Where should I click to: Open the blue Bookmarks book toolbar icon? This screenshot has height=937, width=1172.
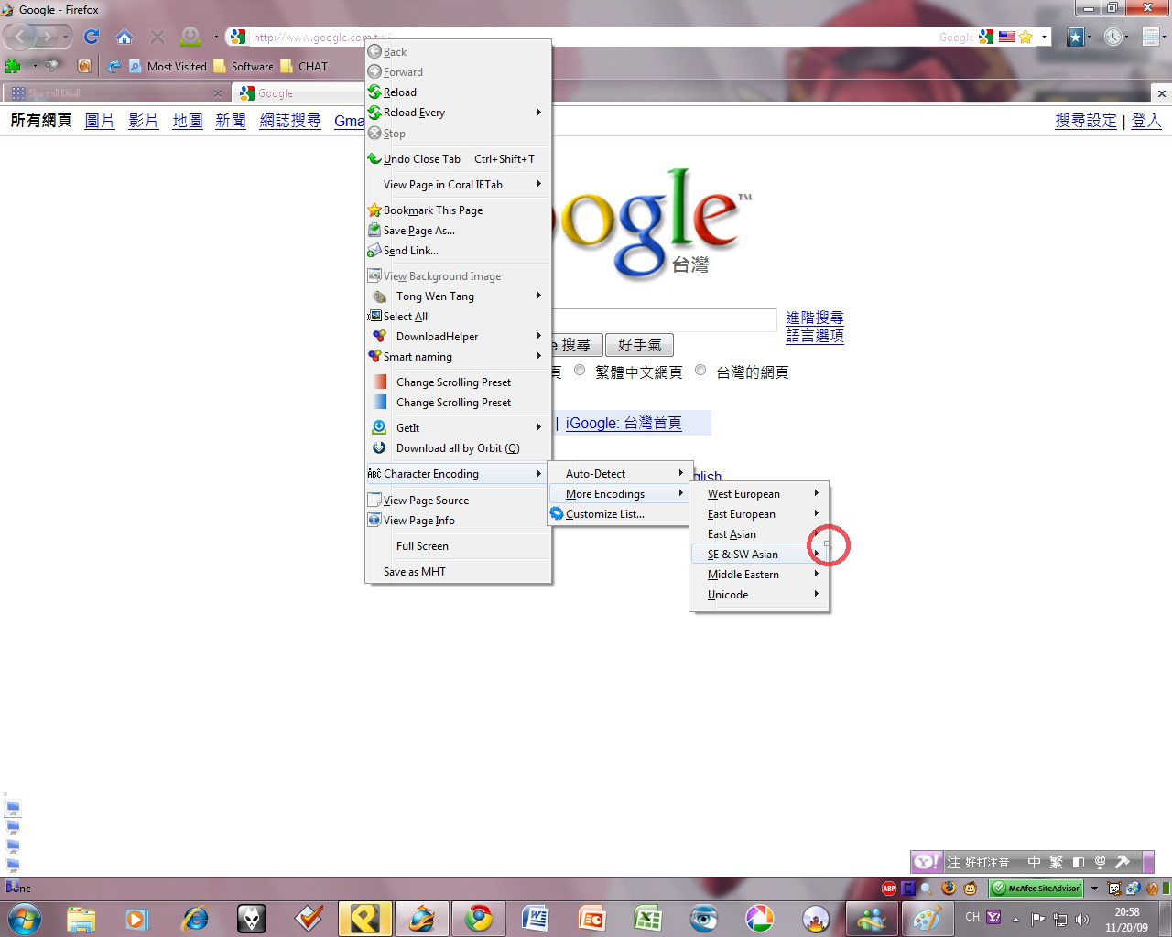coord(1076,37)
